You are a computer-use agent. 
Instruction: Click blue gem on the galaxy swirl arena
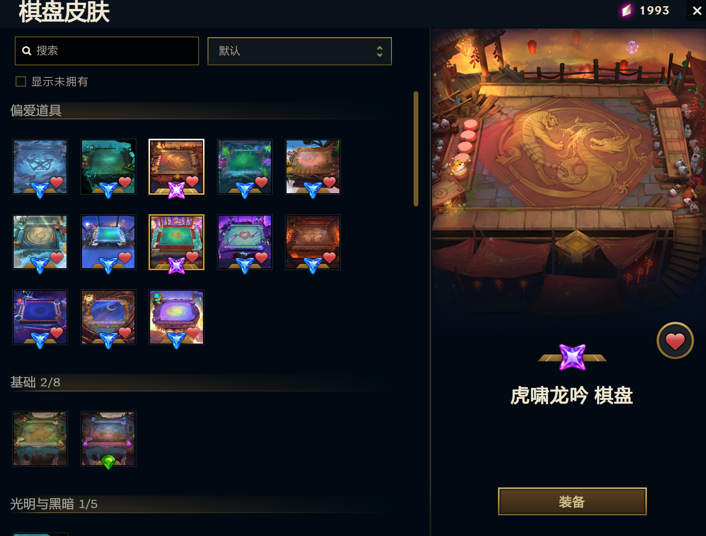coord(176,339)
